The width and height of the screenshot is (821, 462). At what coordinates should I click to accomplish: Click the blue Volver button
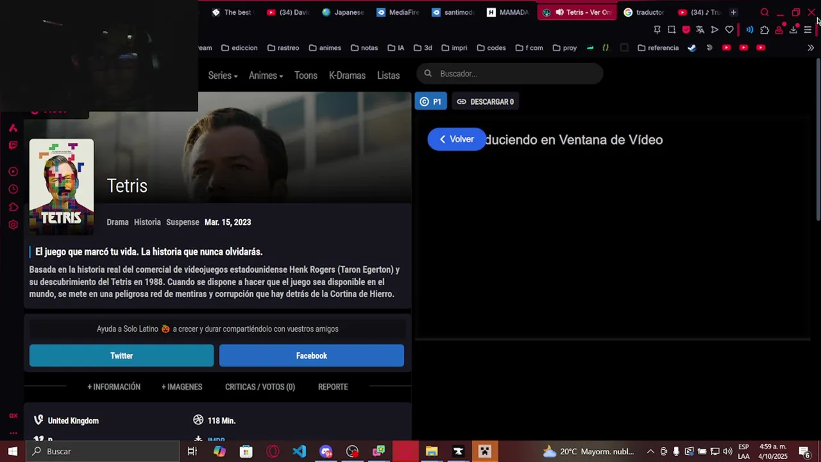click(x=457, y=139)
